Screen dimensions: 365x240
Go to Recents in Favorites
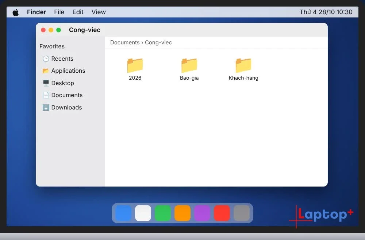click(62, 59)
